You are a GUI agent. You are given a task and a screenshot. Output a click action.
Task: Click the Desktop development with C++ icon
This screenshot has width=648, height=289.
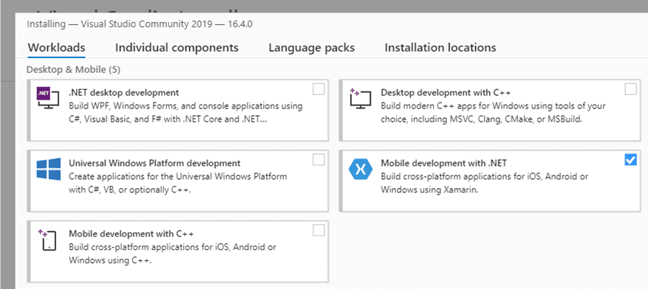click(360, 99)
